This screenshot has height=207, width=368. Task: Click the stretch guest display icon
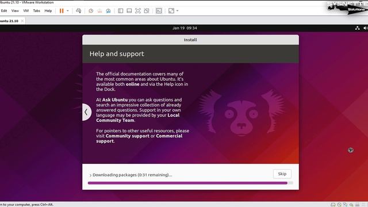tap(171, 11)
